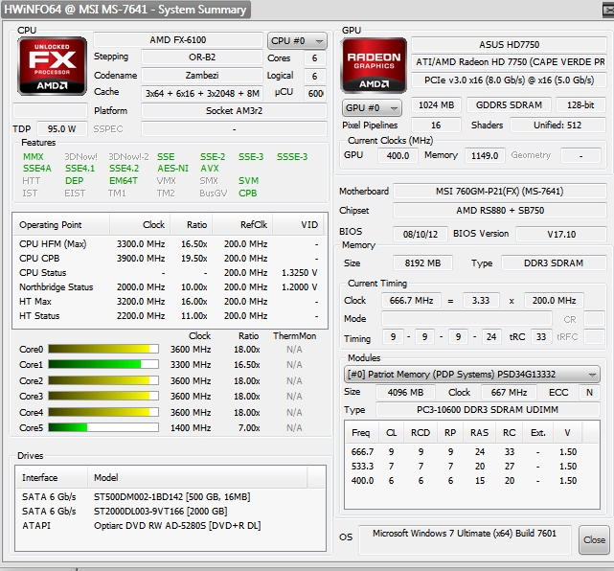Select the 533.3 frequency timing row
The width and height of the screenshot is (614, 571).
pyautogui.click(x=472, y=467)
